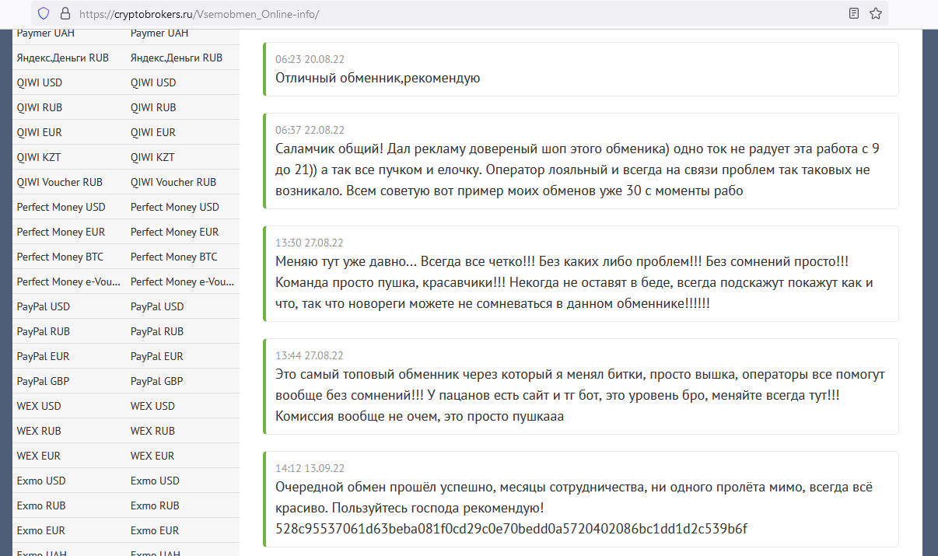Choose Яндекс.Деньги RUB in left column
This screenshot has height=556, width=938.
pos(62,58)
